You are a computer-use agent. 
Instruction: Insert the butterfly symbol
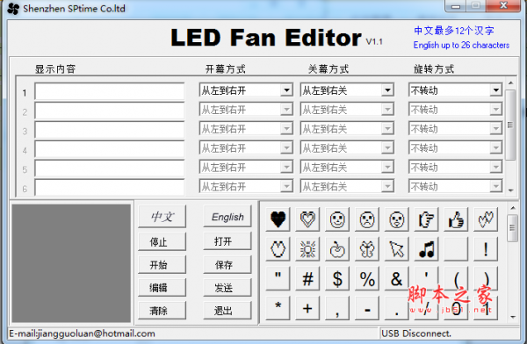[367, 249]
